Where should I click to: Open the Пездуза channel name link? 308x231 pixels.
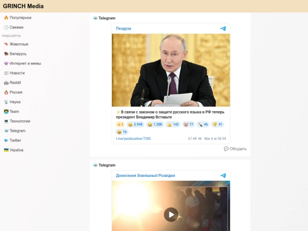pos(123,29)
